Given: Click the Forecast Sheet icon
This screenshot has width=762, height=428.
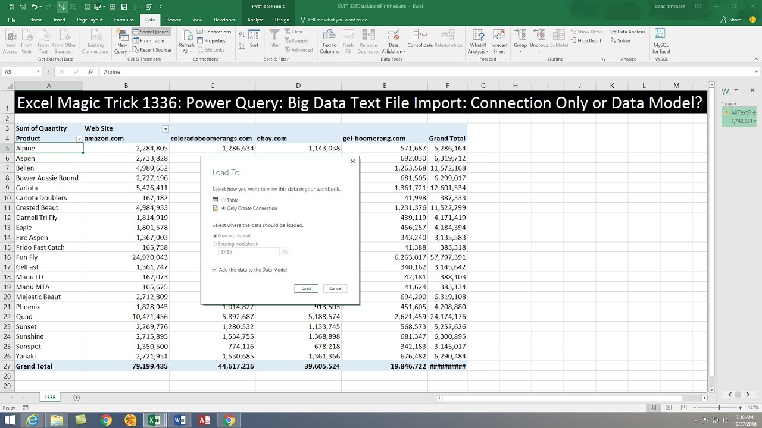Looking at the screenshot, I should 499,41.
